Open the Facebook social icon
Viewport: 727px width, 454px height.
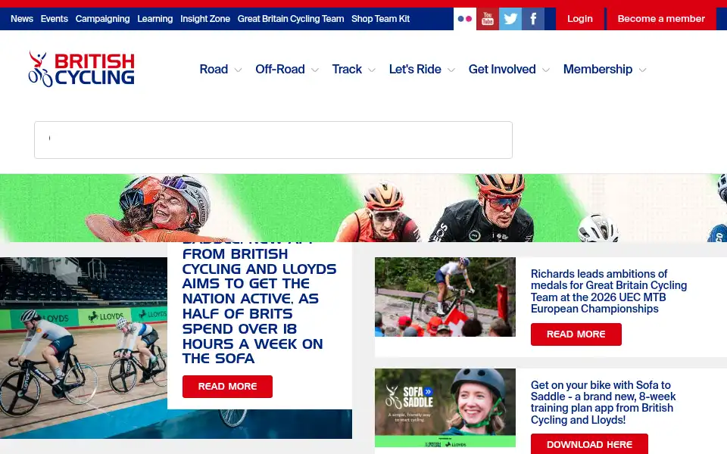point(533,19)
